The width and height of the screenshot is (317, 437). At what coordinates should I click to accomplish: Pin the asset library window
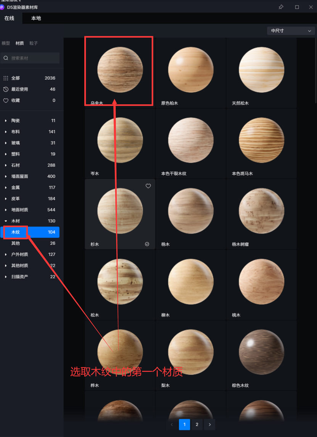281,7
